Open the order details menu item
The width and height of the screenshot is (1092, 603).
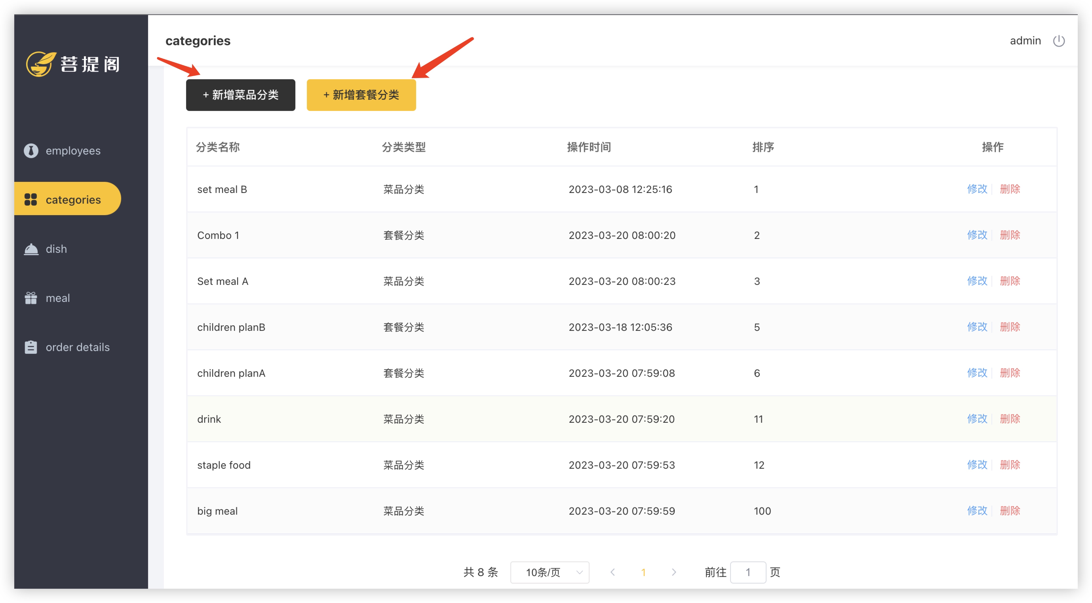point(78,347)
